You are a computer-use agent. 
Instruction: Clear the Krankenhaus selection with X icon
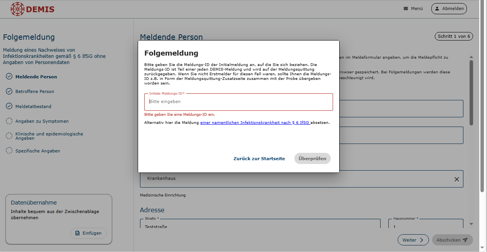[x=456, y=179]
